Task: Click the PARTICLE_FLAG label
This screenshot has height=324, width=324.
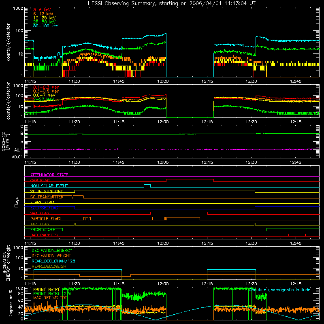Action: (45, 219)
